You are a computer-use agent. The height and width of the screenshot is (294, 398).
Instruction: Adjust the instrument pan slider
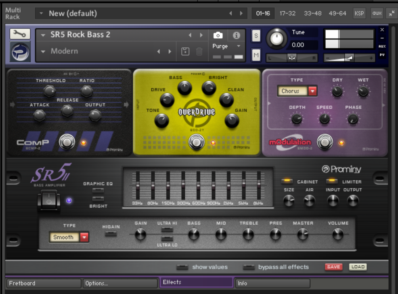[x=292, y=58]
